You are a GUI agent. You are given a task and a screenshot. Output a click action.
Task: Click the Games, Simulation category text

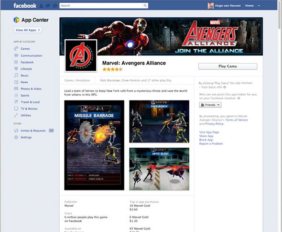77,80
